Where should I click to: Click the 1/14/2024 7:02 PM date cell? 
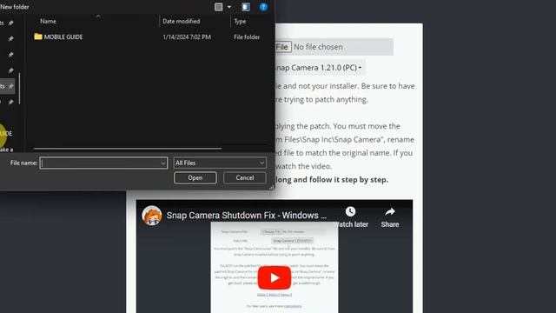pos(187,37)
